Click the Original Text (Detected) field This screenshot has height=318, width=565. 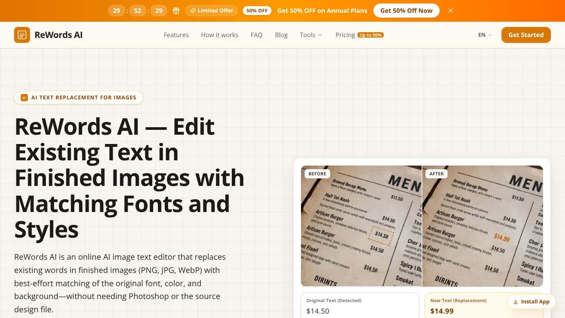pyautogui.click(x=360, y=306)
